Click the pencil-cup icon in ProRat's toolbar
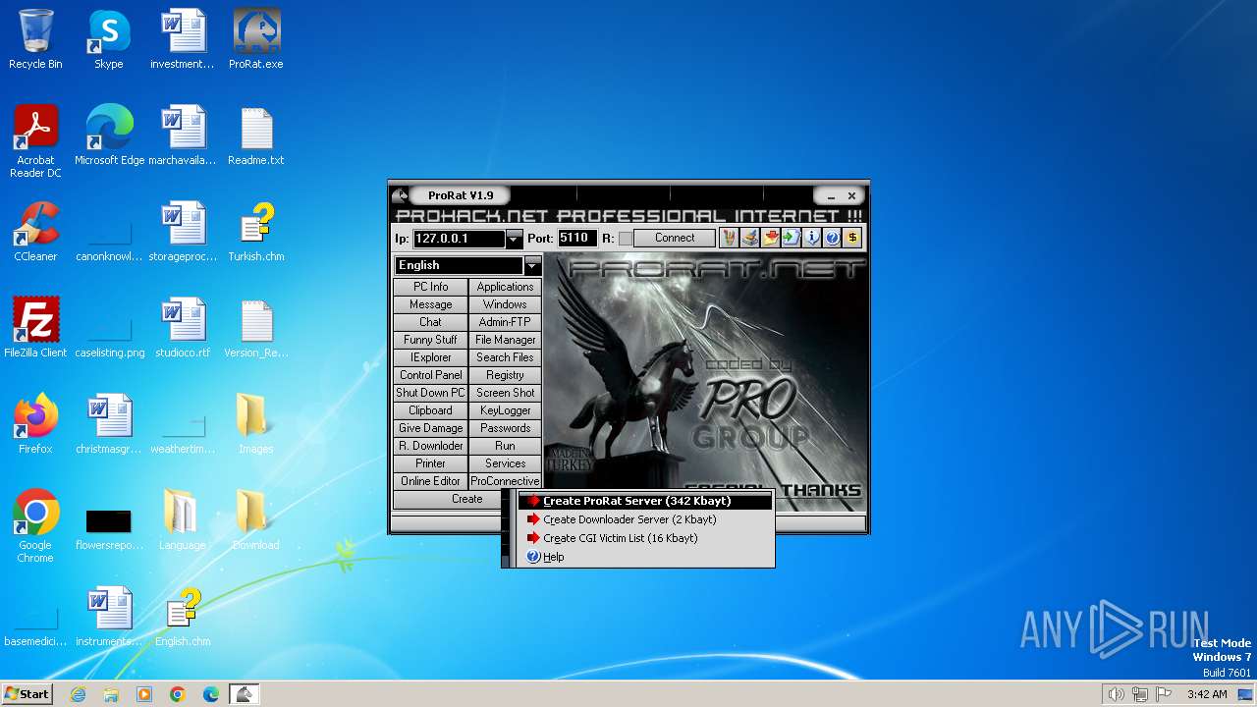The image size is (1257, 707). pos(729,238)
